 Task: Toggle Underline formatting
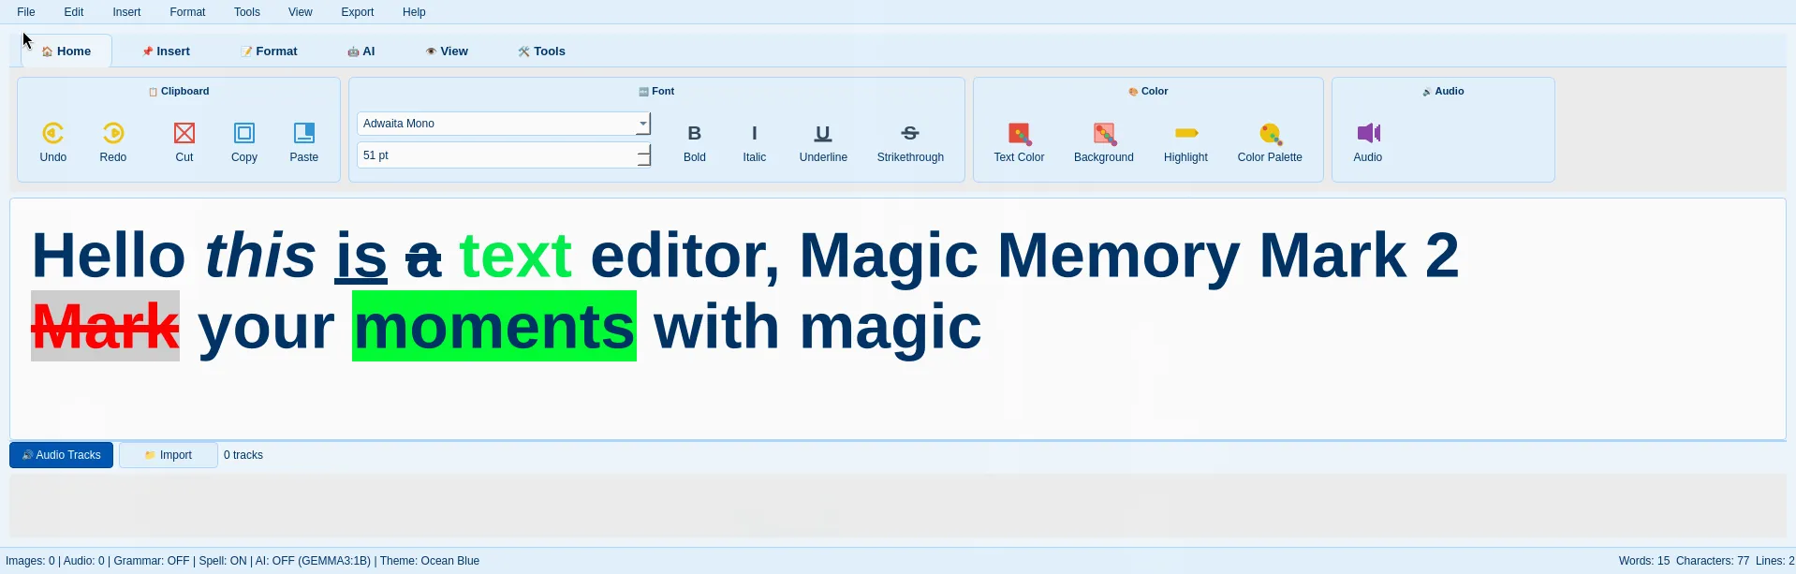[x=823, y=134]
